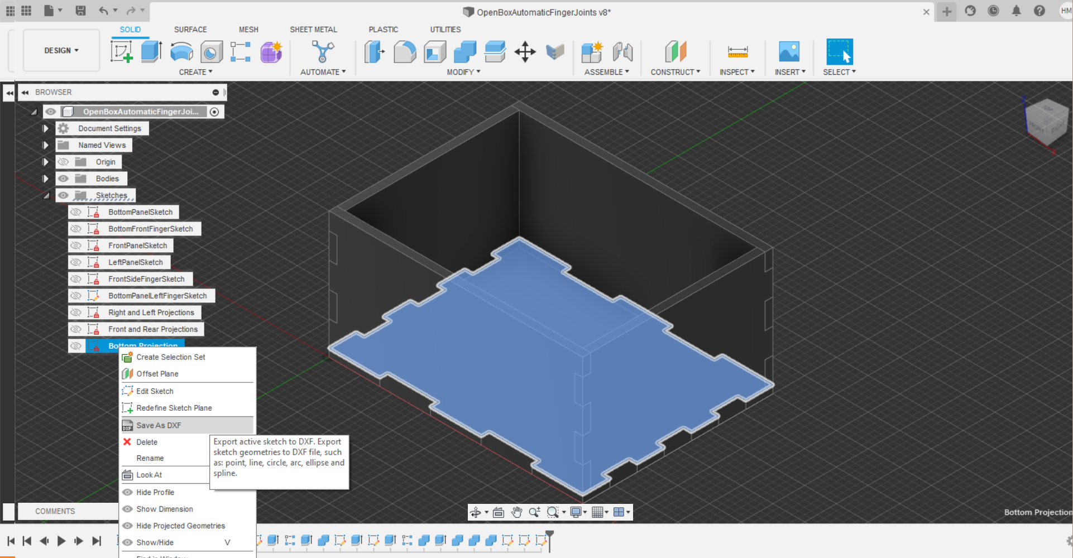Open the INSPECT dropdown menu
Image resolution: width=1073 pixels, height=558 pixels.
737,72
